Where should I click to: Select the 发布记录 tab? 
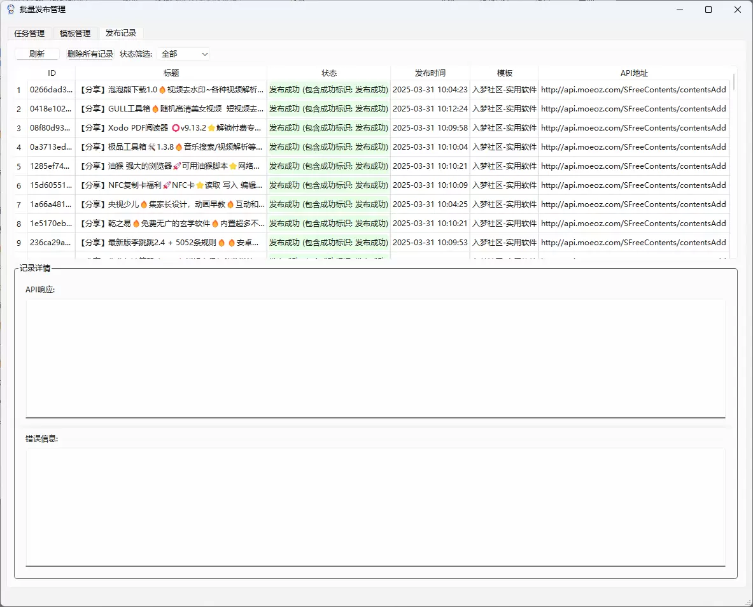pos(121,32)
